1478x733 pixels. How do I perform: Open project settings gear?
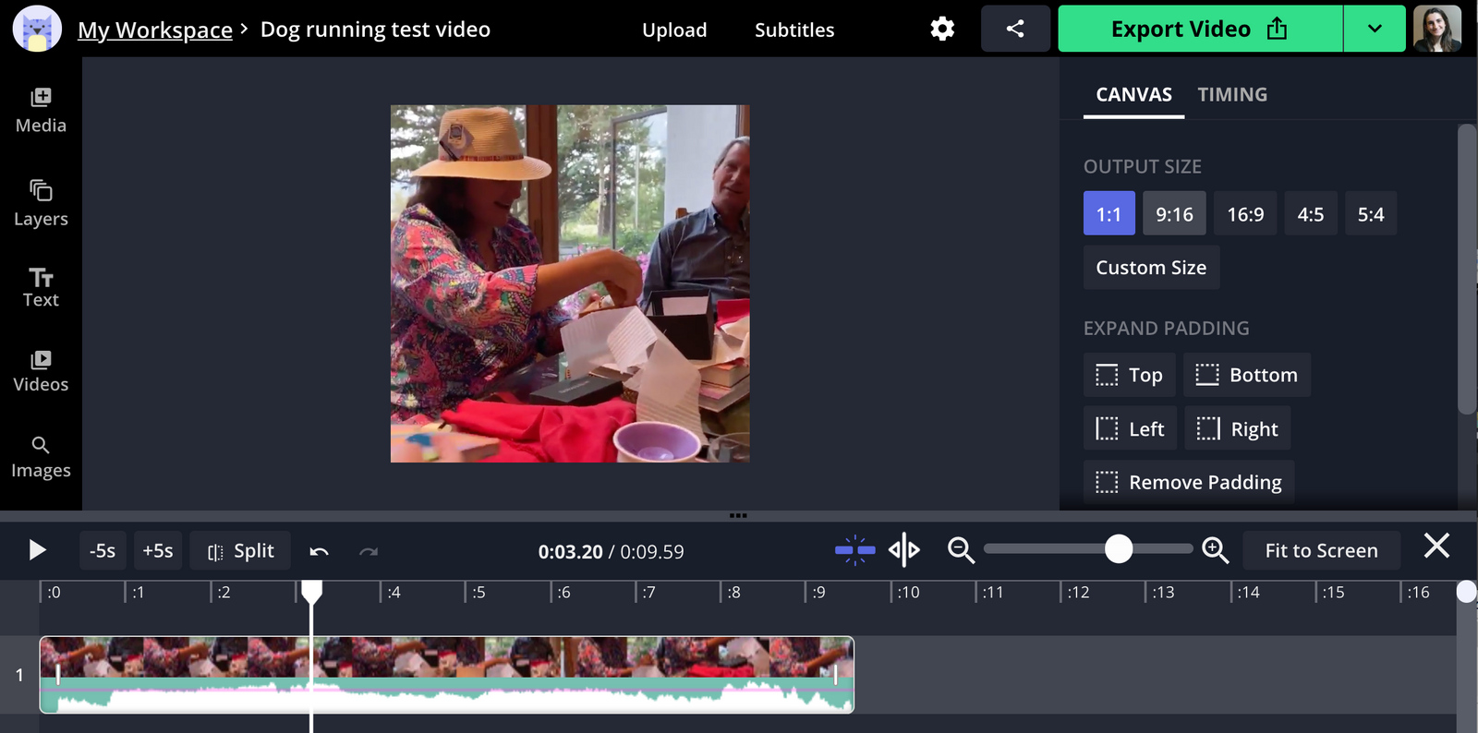pos(942,29)
